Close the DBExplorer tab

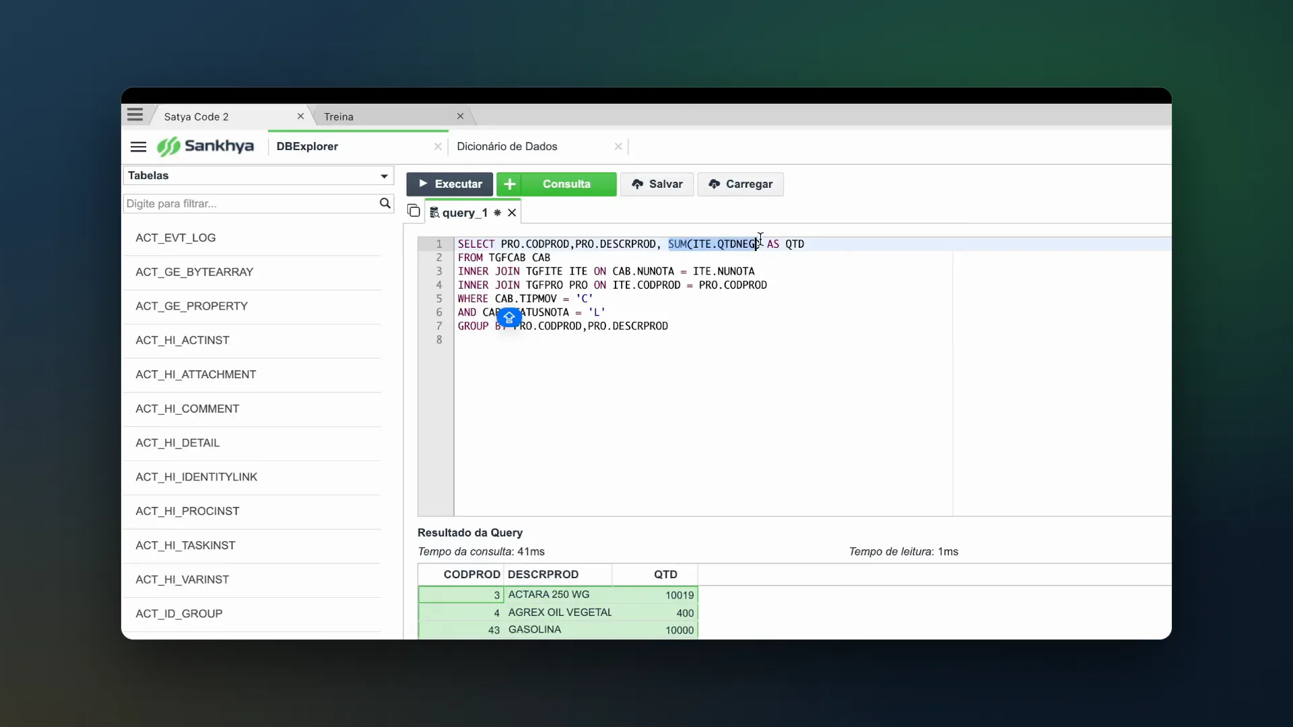pyautogui.click(x=438, y=147)
